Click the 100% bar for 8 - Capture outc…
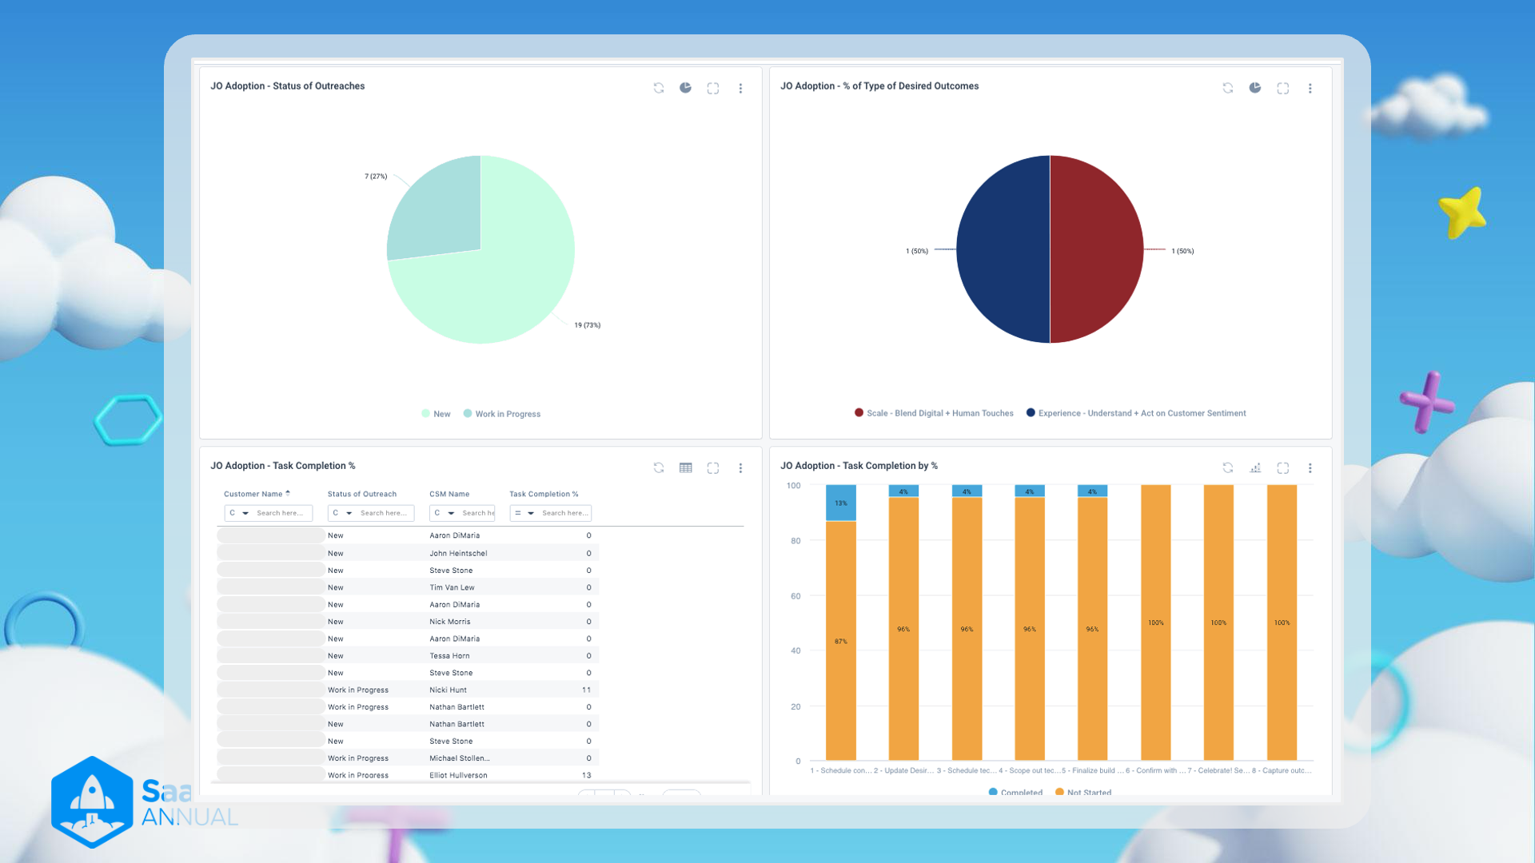The width and height of the screenshot is (1535, 863). click(x=1282, y=622)
